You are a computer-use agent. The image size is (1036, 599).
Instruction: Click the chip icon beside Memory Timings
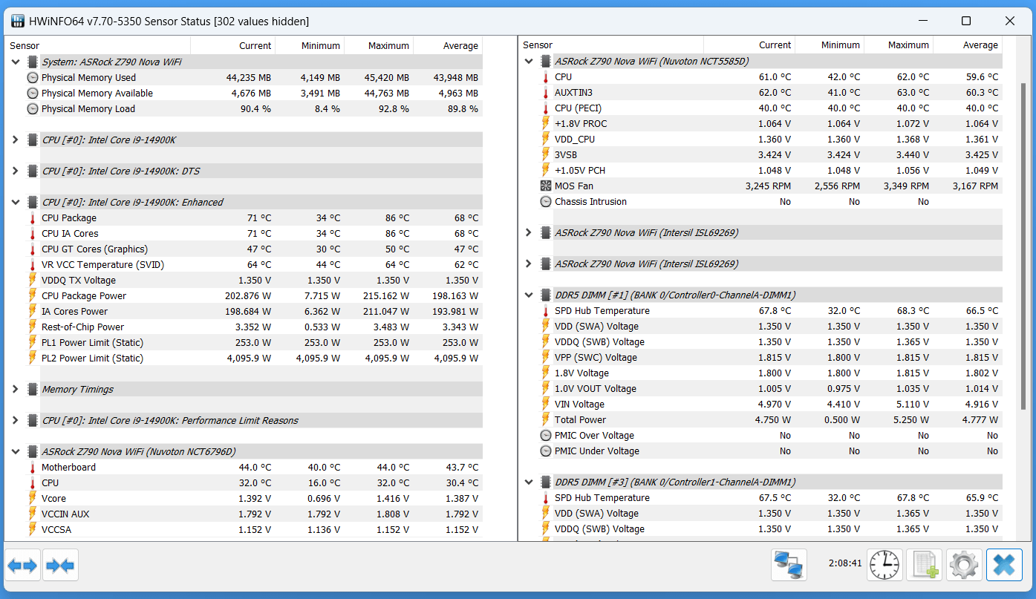point(33,390)
